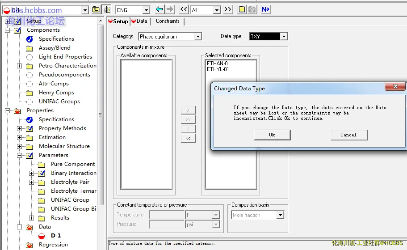Click the single right-arrow move component button
This screenshot has height=250, width=407.
pos(188,110)
